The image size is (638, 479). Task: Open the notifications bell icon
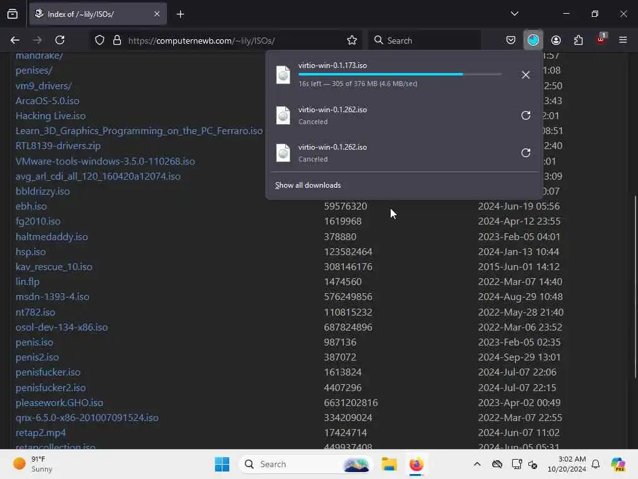coord(596,464)
